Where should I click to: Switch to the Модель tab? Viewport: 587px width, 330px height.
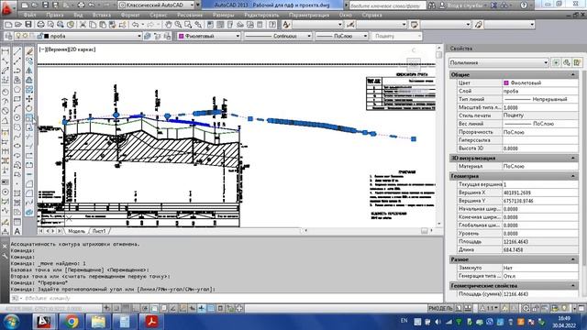(x=76, y=231)
